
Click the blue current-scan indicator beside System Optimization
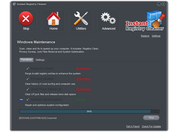pyautogui.click(x=21, y=100)
